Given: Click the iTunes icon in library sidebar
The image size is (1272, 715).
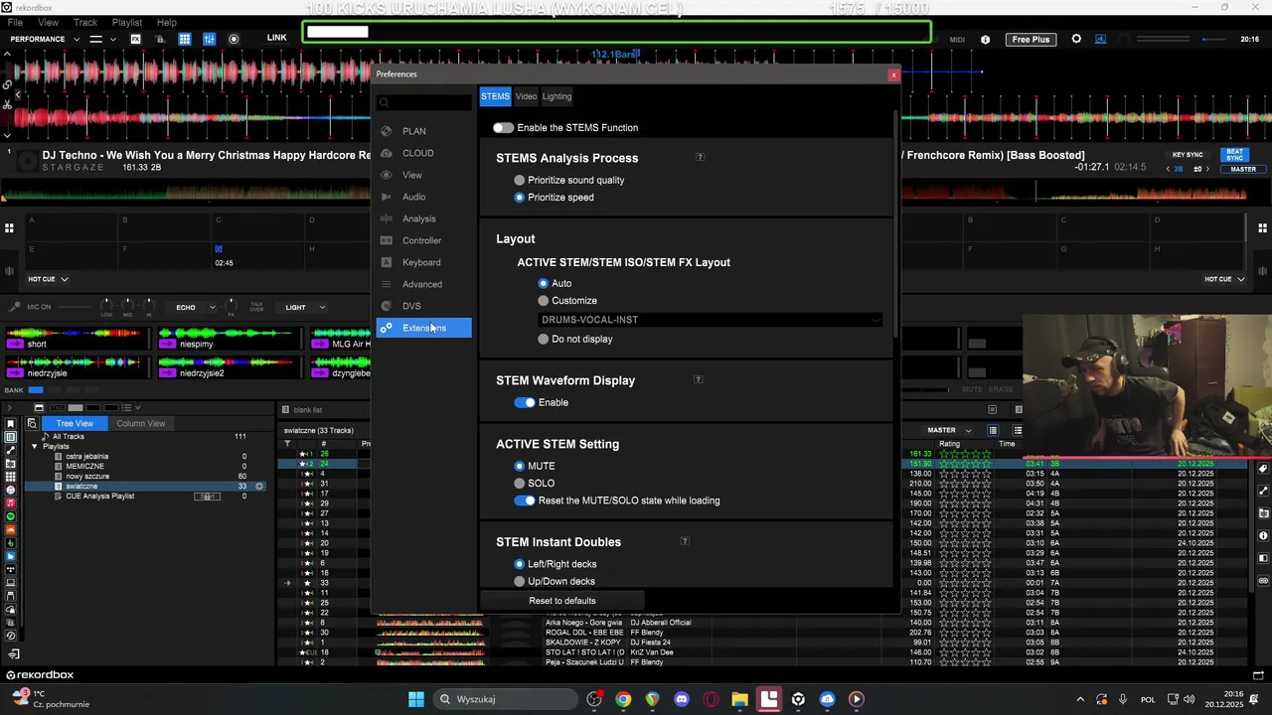Looking at the screenshot, I should (x=11, y=490).
